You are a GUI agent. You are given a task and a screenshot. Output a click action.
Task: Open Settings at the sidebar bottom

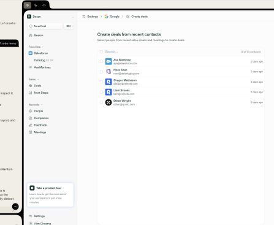(x=39, y=216)
